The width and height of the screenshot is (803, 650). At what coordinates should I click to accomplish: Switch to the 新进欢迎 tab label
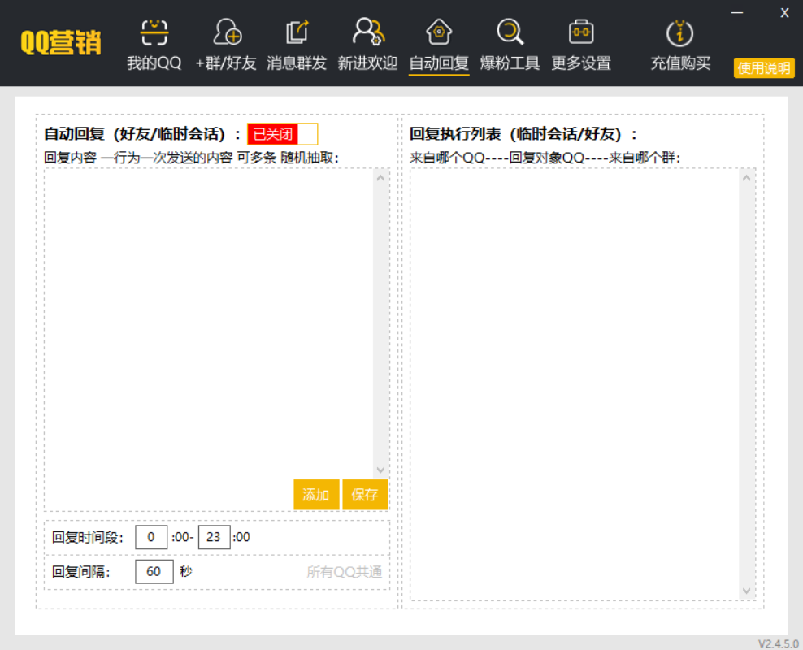[x=367, y=63]
